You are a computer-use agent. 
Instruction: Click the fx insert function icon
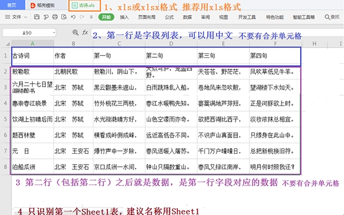tap(85, 33)
